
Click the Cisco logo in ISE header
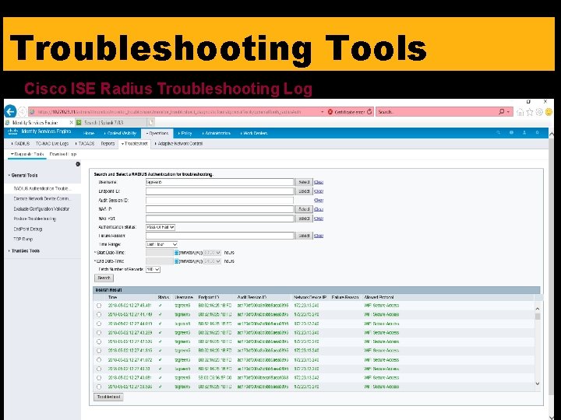[x=13, y=131]
